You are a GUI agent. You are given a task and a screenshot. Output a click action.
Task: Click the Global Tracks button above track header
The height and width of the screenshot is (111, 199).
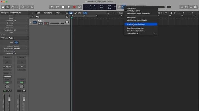67,17
